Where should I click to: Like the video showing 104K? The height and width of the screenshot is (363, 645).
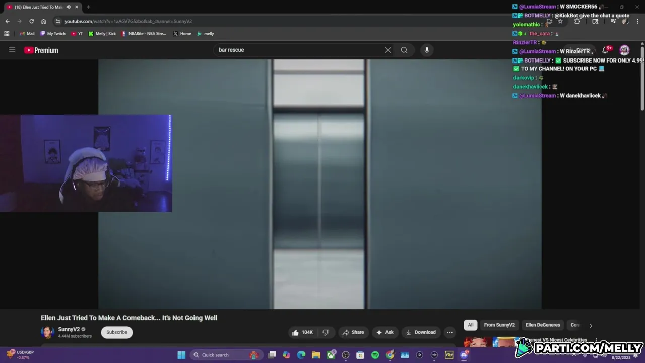pos(302,332)
